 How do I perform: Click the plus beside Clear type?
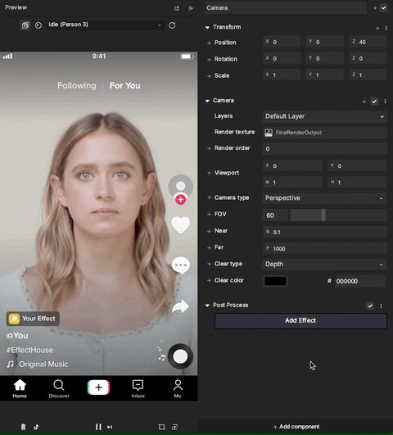pos(209,264)
